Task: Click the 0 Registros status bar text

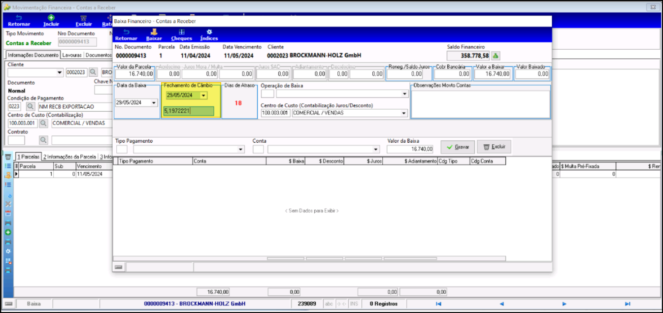Action: 383,304
